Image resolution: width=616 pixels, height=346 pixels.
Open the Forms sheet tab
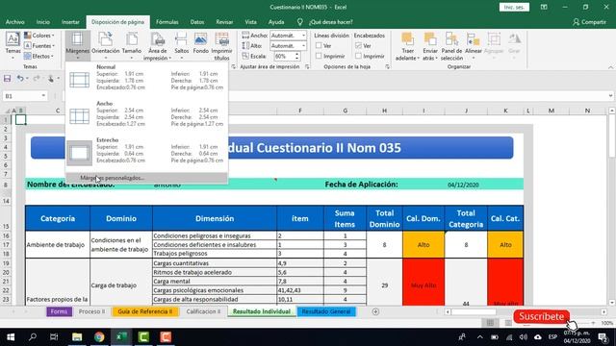(x=59, y=311)
